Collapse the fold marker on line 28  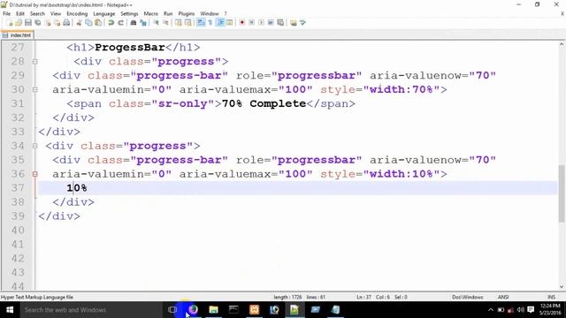pos(35,62)
